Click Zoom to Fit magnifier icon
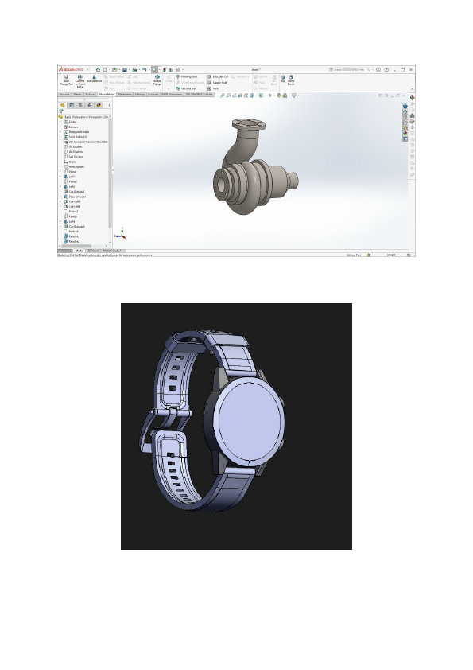Screen dimensions: 473x670 [x=223, y=95]
